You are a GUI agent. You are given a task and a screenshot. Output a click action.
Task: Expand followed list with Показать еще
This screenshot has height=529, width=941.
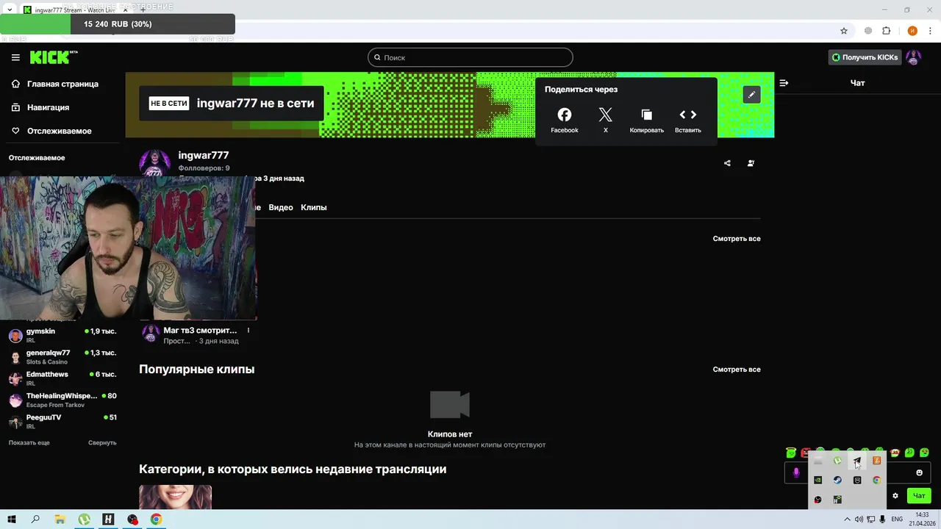pos(29,443)
